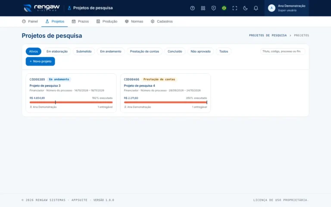Click 350% executado text
Screen dimensions: 331x207
(197, 98)
